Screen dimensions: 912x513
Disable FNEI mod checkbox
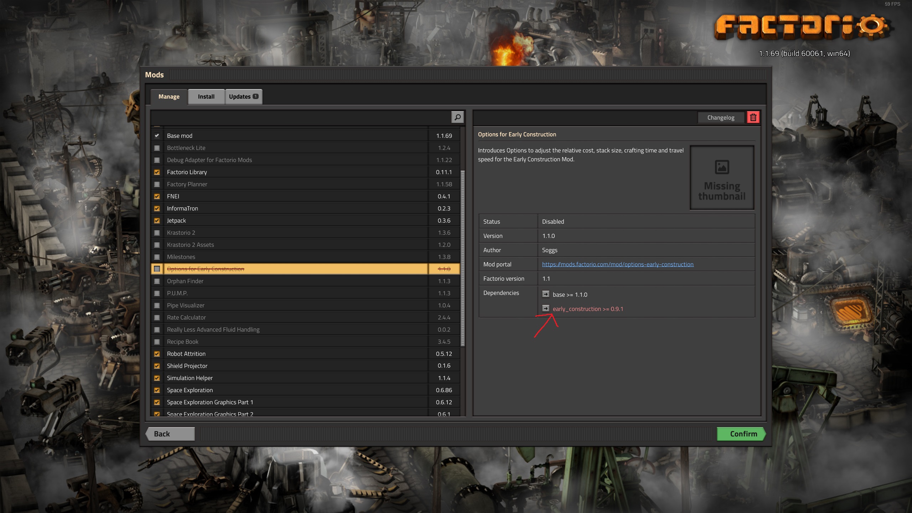pos(157,196)
